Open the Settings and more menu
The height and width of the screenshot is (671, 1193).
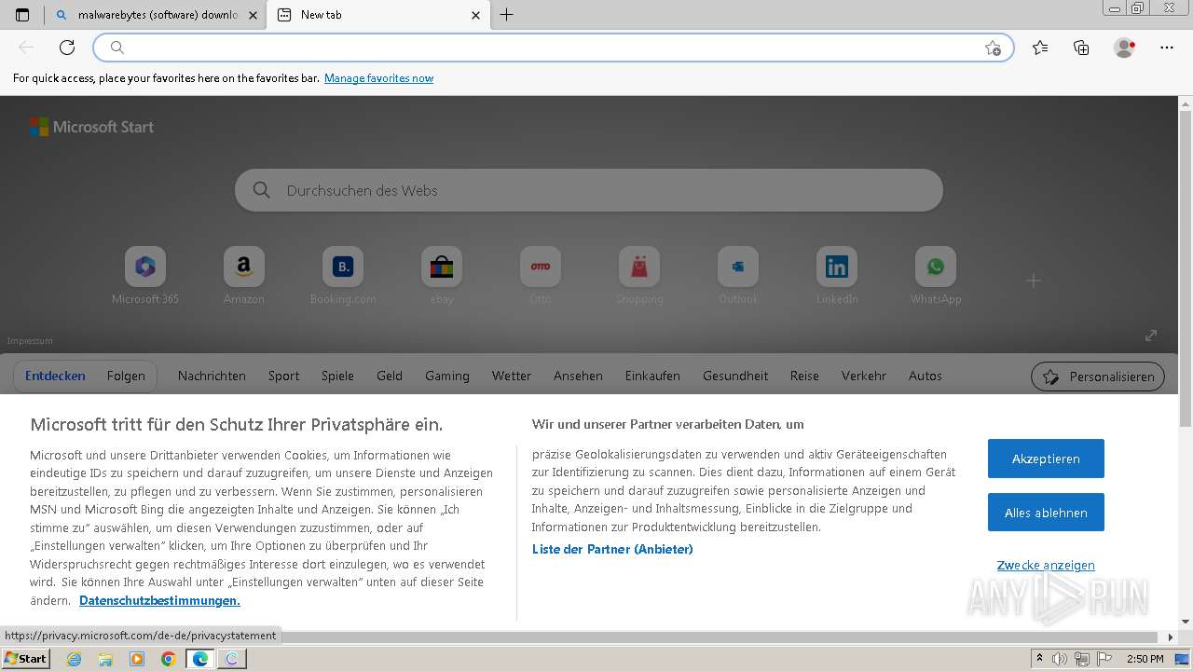tap(1167, 48)
